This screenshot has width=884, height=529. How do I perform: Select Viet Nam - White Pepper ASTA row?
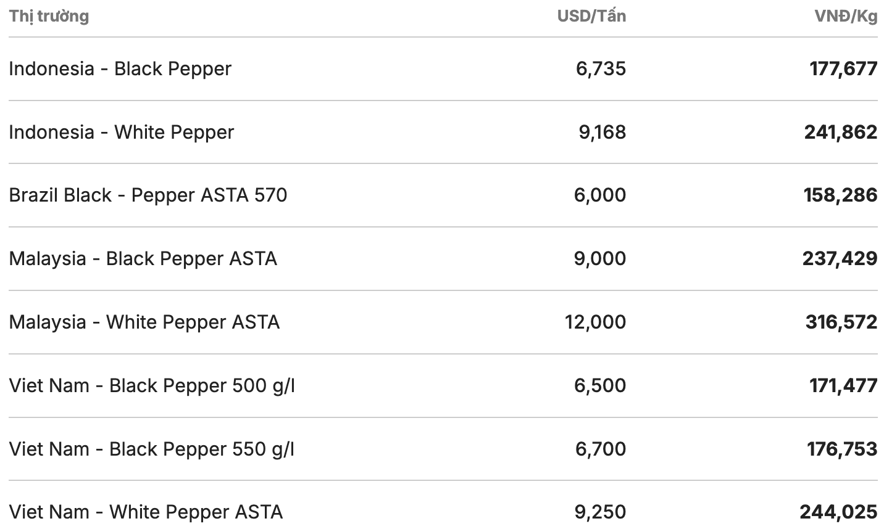(x=146, y=512)
